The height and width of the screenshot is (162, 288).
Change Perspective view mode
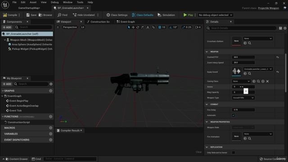coord(70,27)
